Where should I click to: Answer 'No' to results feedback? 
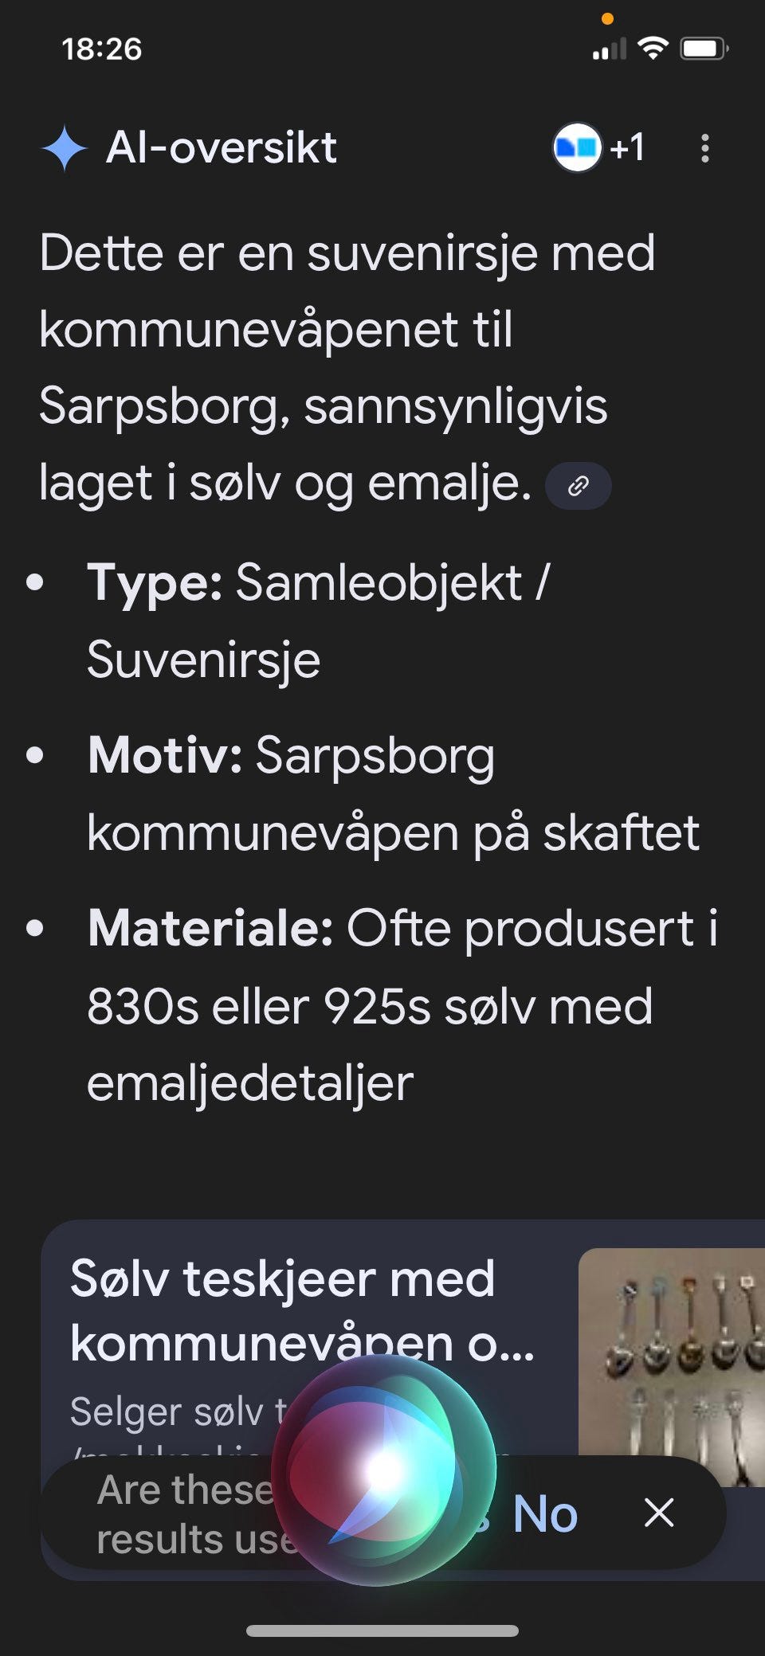tap(545, 1513)
